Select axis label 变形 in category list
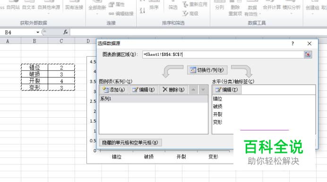This screenshot has height=182, width=327. 217,122
